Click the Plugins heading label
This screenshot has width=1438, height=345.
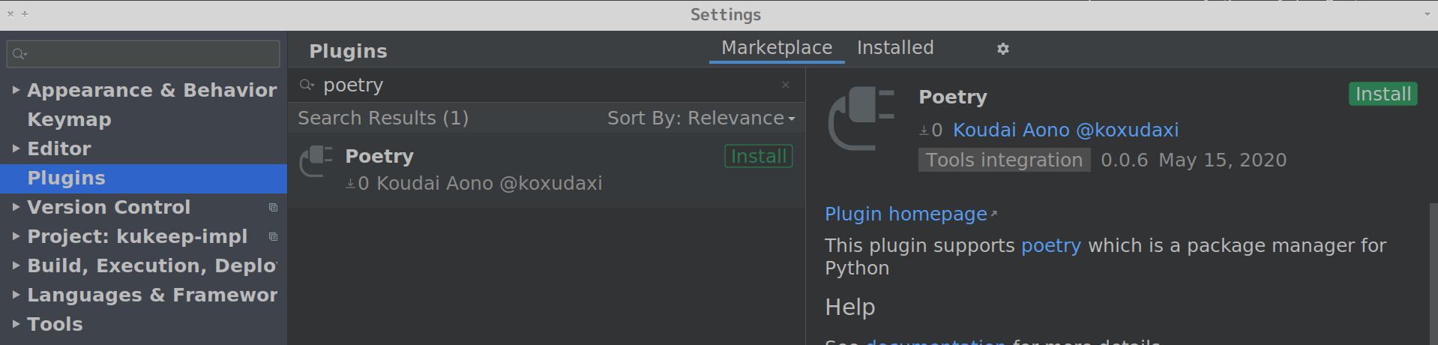348,51
